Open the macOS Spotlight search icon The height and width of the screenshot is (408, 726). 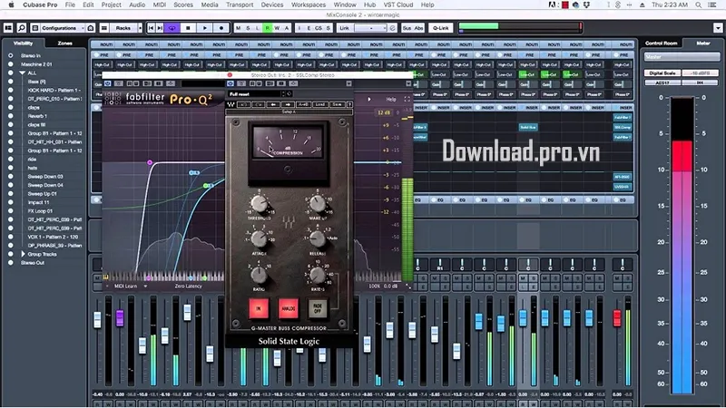698,5
